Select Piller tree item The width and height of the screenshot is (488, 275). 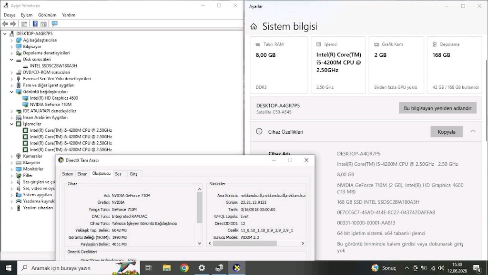[x=28, y=176]
